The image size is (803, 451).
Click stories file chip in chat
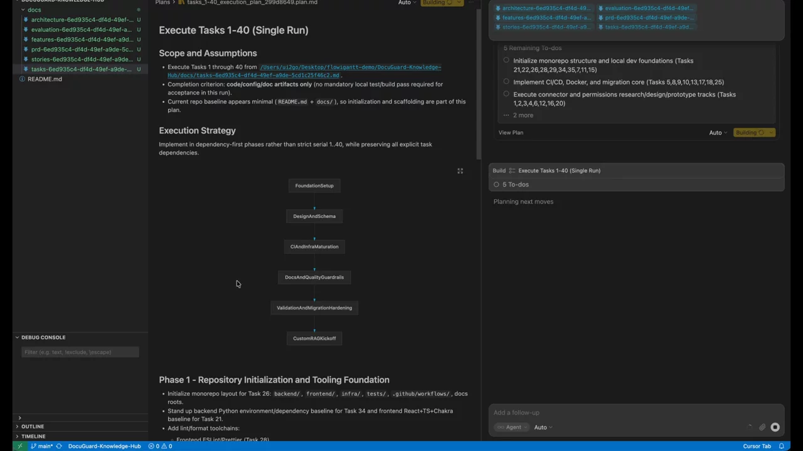543,27
